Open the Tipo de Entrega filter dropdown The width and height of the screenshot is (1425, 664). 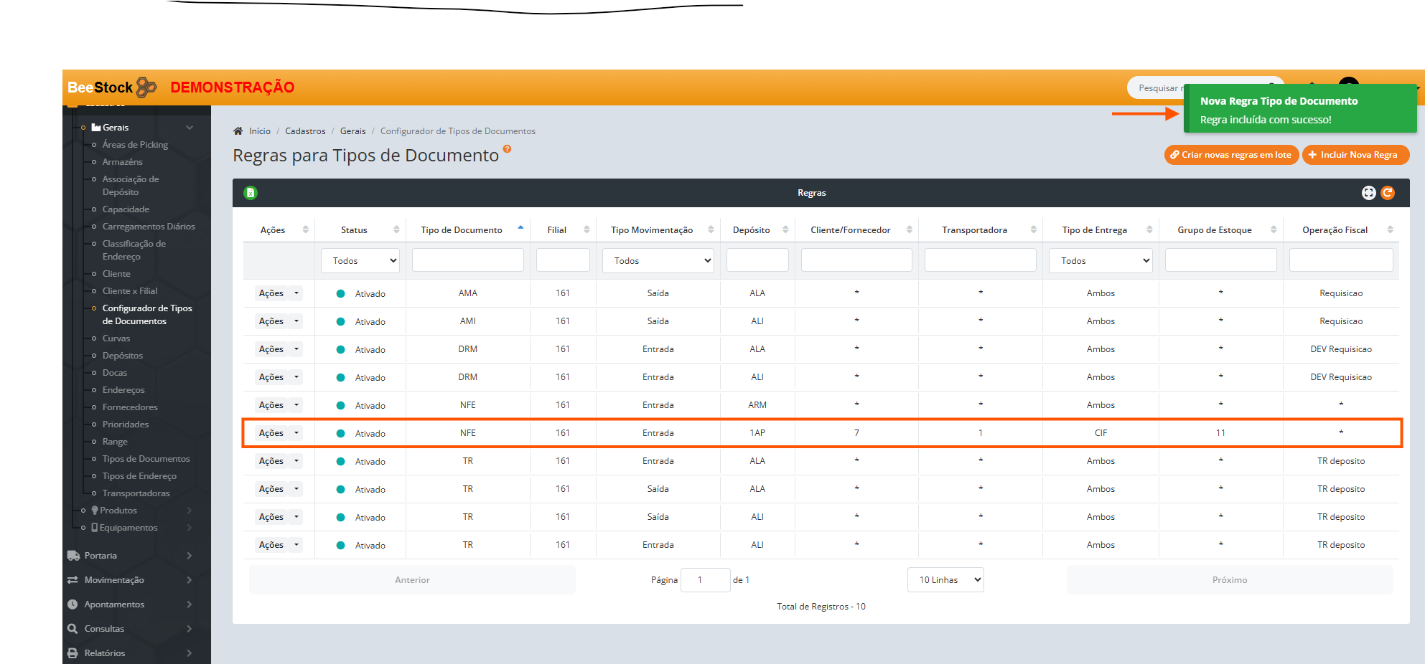[x=1101, y=261]
